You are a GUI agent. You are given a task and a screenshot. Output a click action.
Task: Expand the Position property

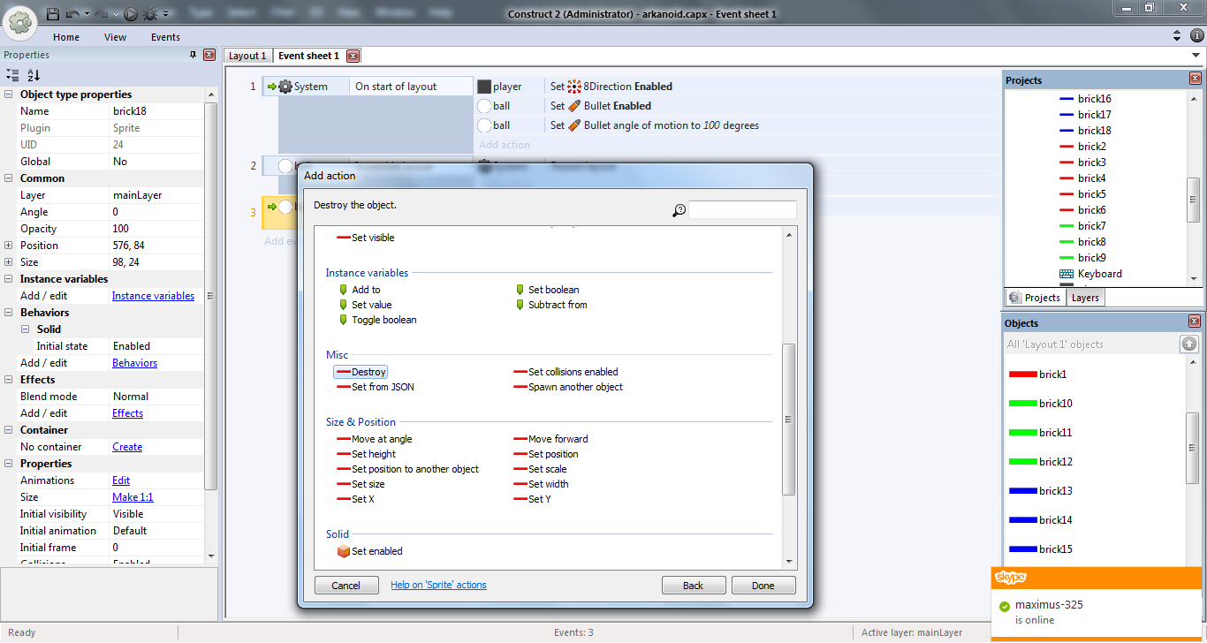[9, 246]
